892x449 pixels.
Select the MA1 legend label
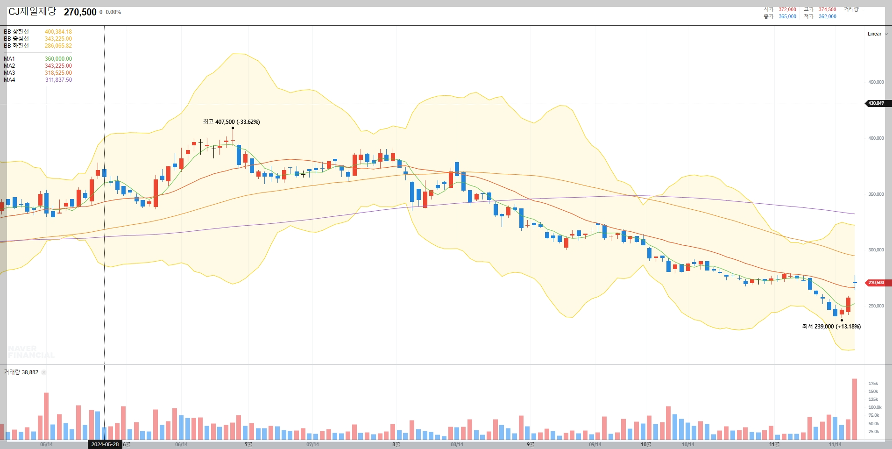point(9,59)
